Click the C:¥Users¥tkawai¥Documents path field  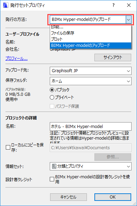(x=91, y=148)
